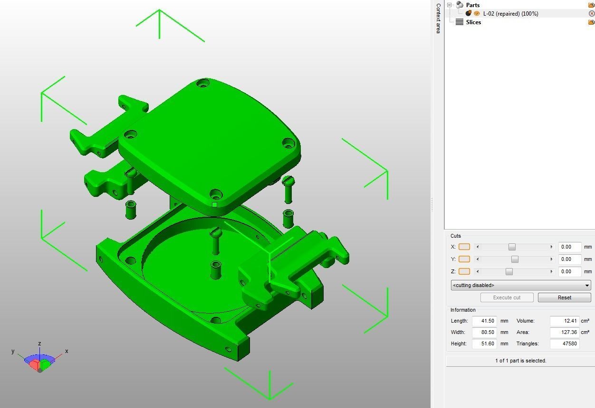Open the folder icon in the Slices row
Screen dimensions: 595x408
(x=591, y=22)
